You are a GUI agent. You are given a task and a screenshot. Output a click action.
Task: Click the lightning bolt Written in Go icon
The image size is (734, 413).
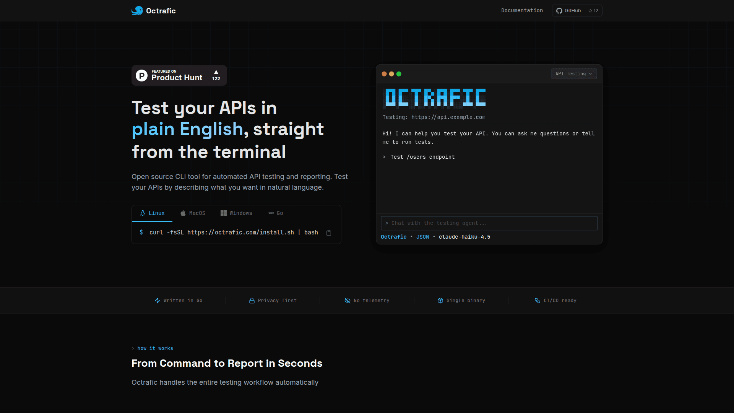point(158,301)
